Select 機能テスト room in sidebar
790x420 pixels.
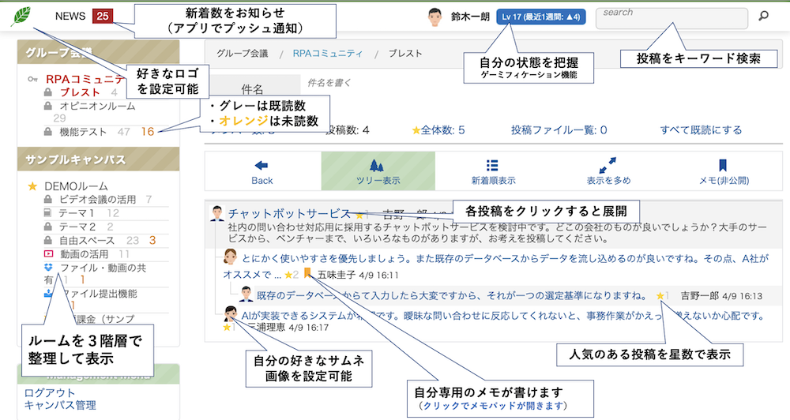[84, 132]
